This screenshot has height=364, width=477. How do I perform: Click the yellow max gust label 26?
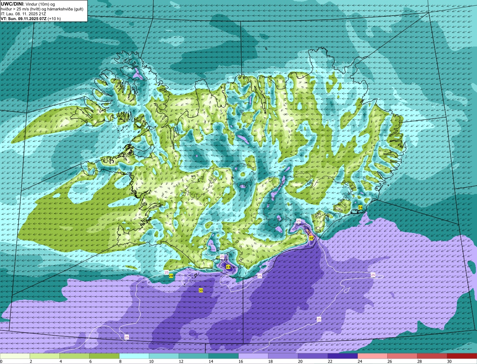click(x=360, y=207)
